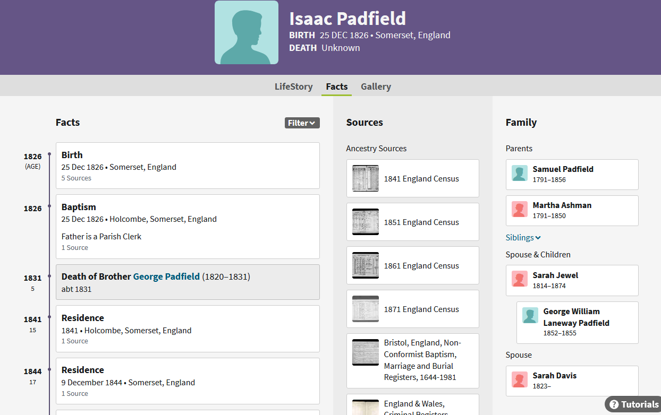
Task: Open George Padfield brother link
Action: point(166,276)
